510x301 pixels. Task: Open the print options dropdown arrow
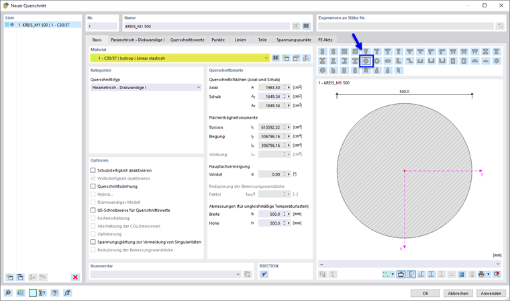(x=489, y=274)
